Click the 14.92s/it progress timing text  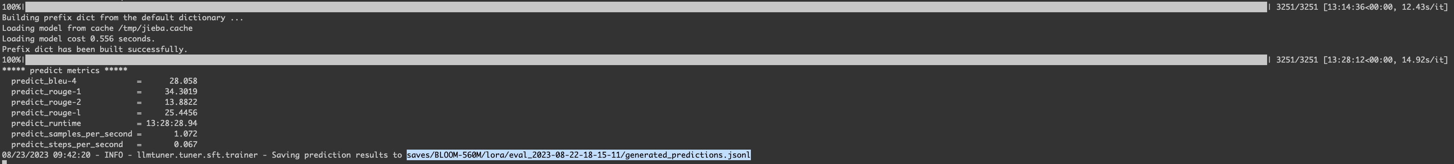(x=1422, y=60)
